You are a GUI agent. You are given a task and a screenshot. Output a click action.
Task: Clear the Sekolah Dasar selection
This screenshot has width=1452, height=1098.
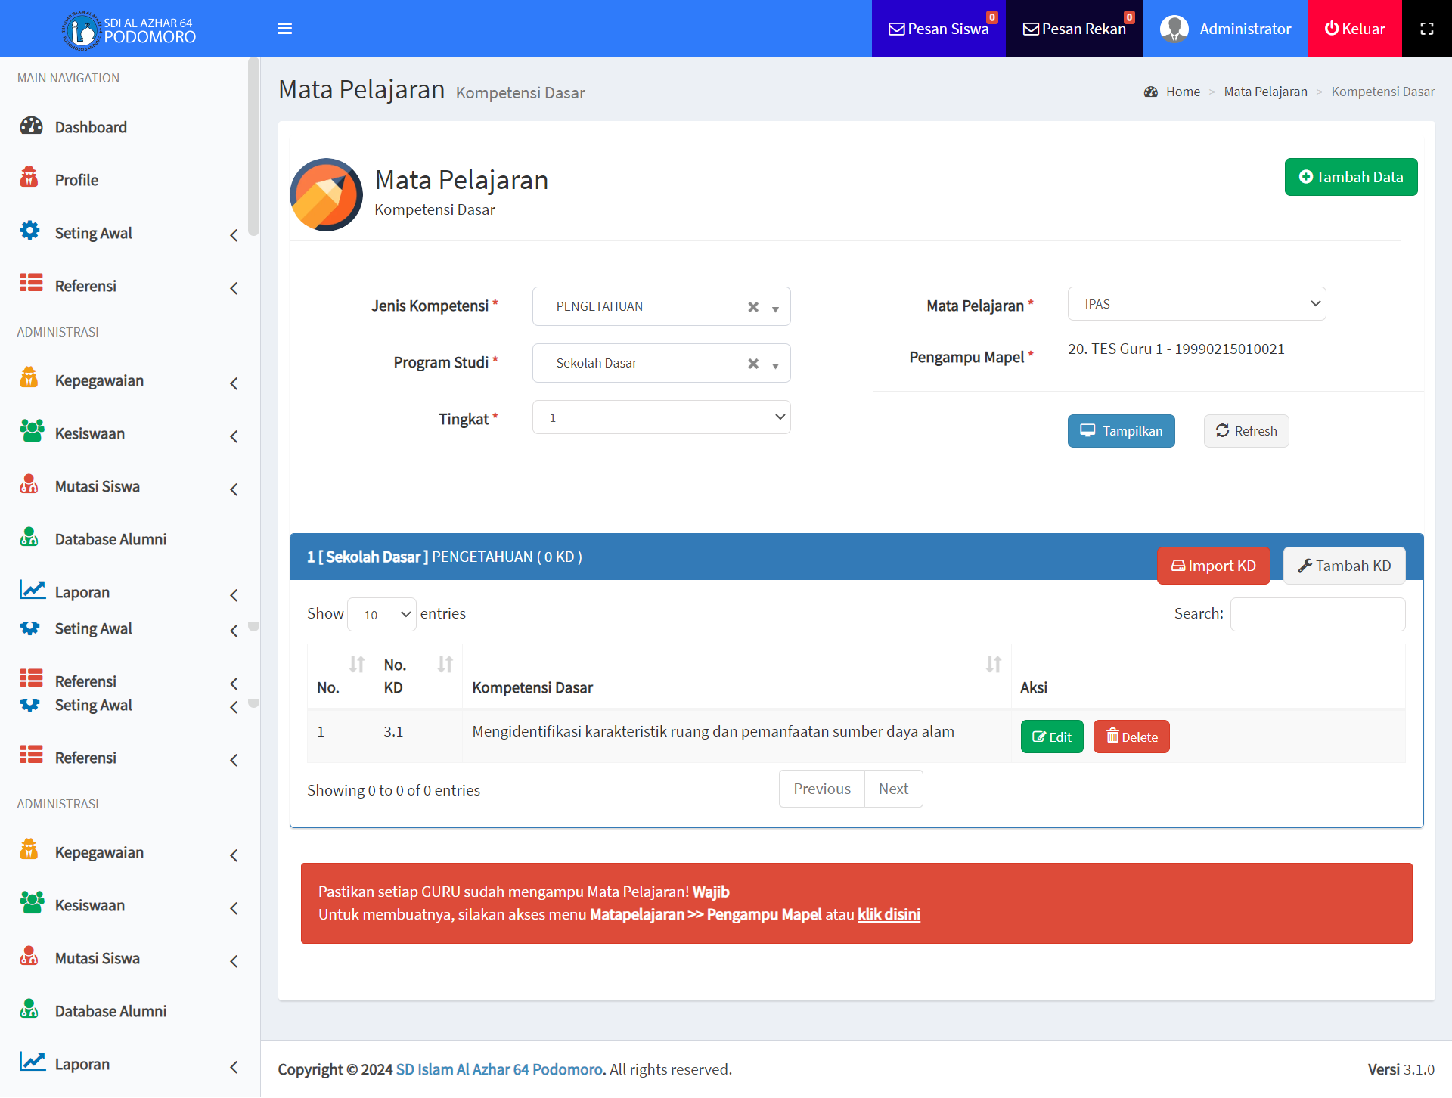pos(752,364)
